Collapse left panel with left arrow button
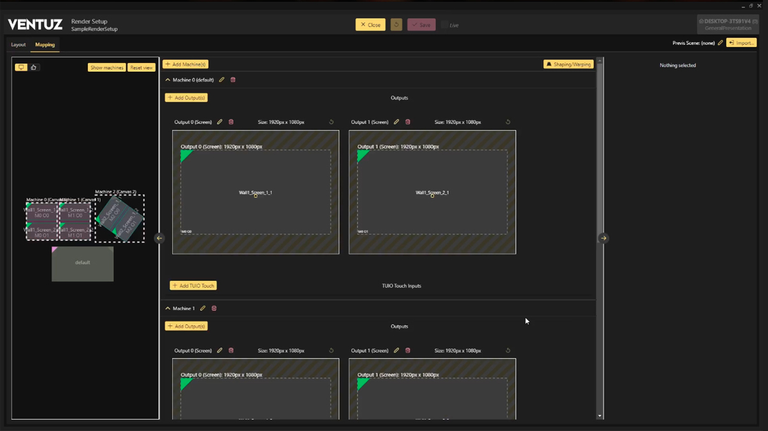This screenshot has width=768, height=431. point(159,238)
